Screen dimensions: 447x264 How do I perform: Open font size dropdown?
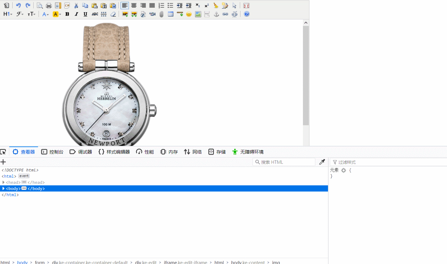(32, 14)
